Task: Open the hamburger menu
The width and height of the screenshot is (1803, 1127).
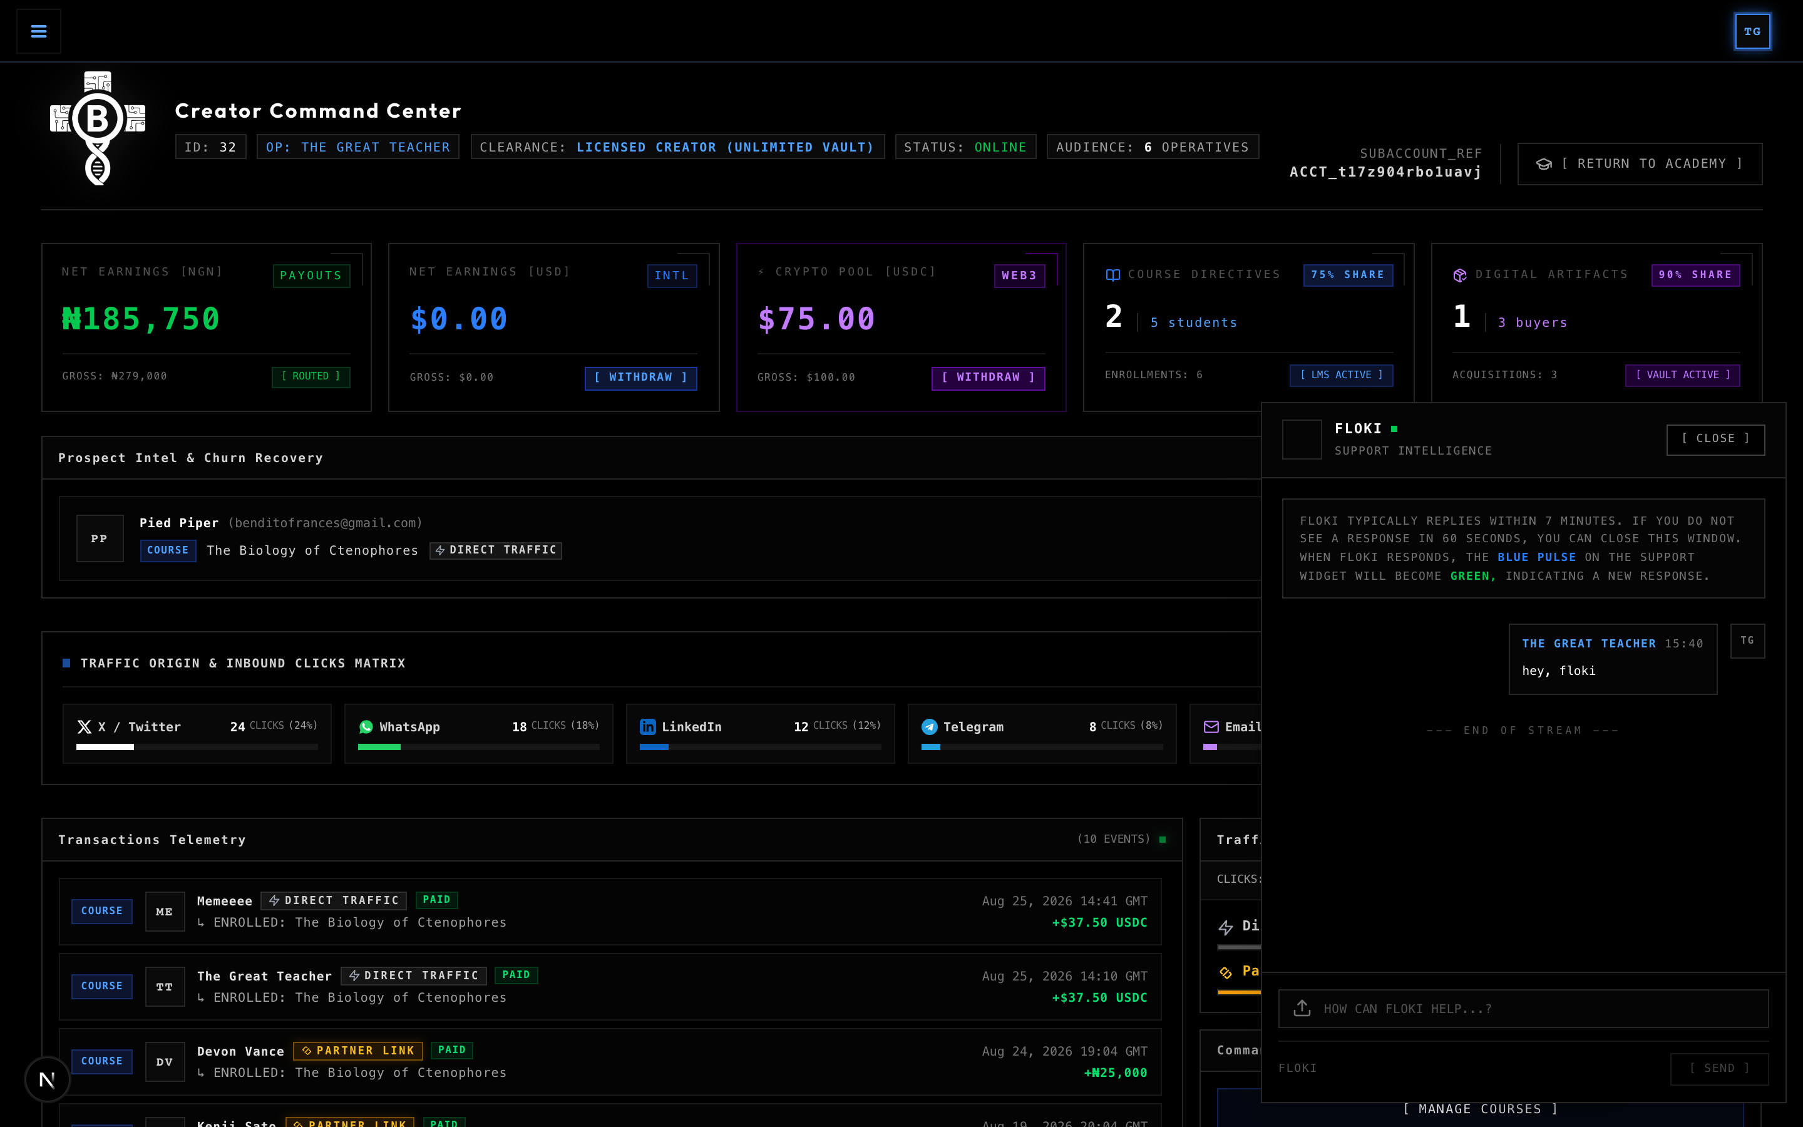Action: tap(39, 31)
